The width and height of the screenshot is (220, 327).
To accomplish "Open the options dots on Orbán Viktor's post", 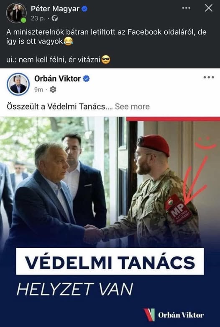I will [x=209, y=77].
